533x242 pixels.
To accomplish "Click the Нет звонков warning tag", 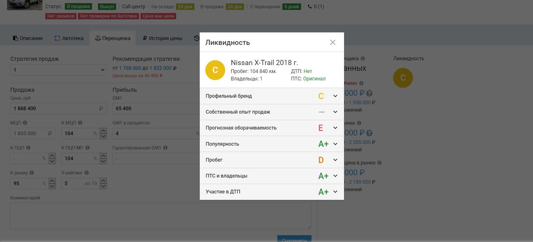I will click(x=61, y=16).
